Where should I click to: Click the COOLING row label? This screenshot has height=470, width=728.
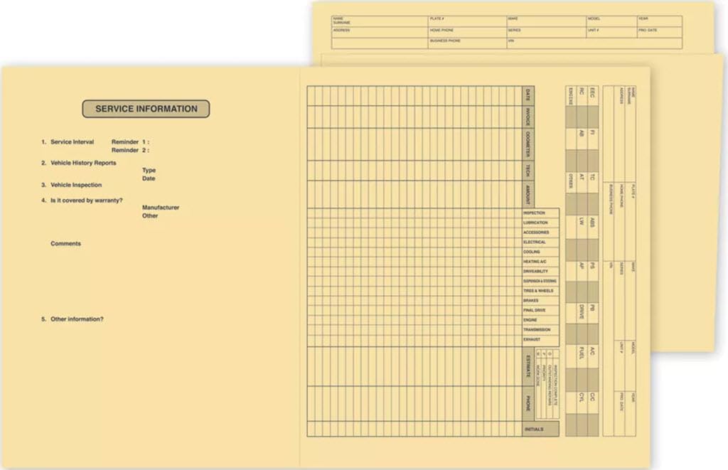(x=540, y=252)
